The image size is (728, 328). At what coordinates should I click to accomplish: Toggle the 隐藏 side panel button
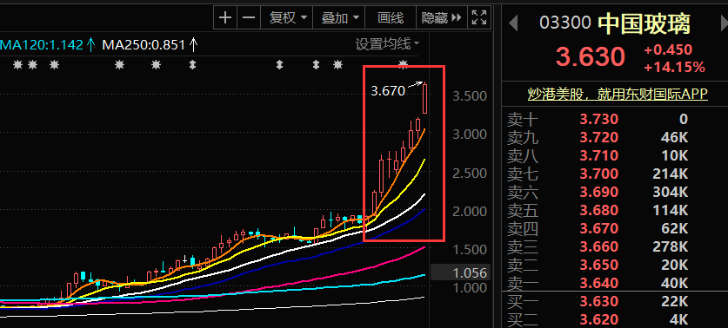(x=441, y=18)
